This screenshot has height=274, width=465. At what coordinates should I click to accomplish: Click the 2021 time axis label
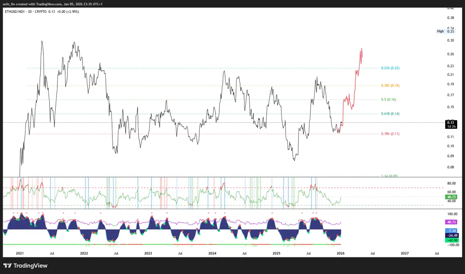coord(20,253)
